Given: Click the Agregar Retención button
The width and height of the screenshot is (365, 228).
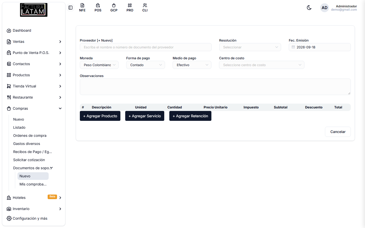Looking at the screenshot, I should pyautogui.click(x=190, y=116).
